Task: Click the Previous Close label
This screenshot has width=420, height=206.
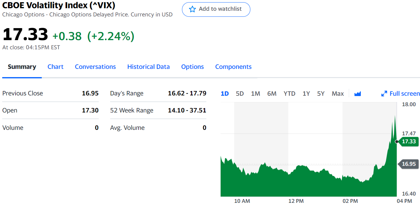Action: click(x=22, y=93)
